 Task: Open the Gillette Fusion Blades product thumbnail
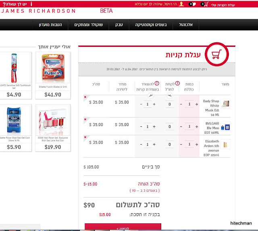click(x=53, y=68)
